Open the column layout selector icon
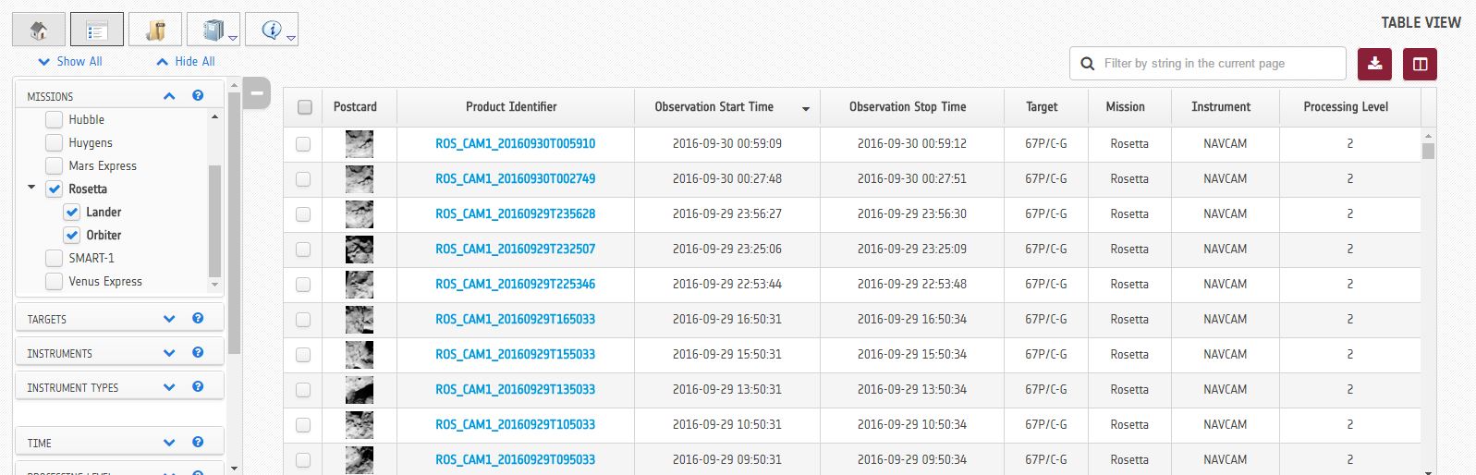The image size is (1476, 475). (1420, 64)
